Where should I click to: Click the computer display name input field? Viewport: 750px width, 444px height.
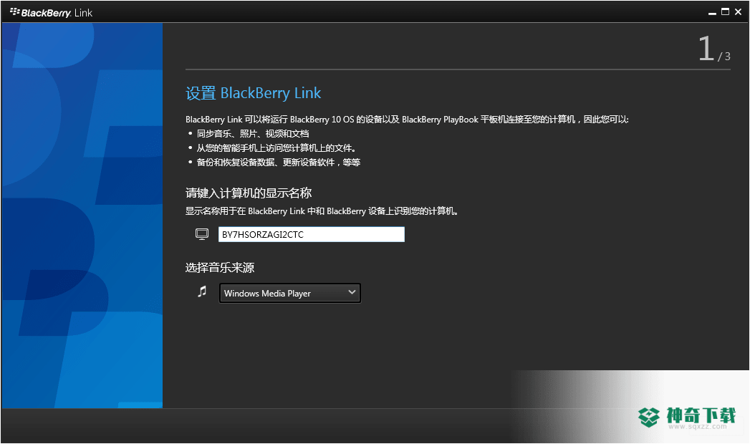pos(312,234)
